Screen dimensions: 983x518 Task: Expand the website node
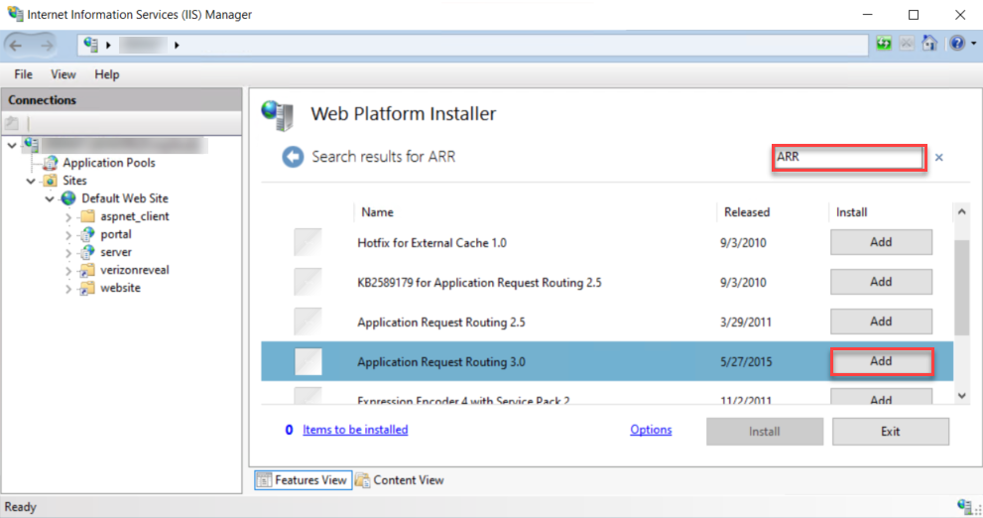tap(68, 289)
